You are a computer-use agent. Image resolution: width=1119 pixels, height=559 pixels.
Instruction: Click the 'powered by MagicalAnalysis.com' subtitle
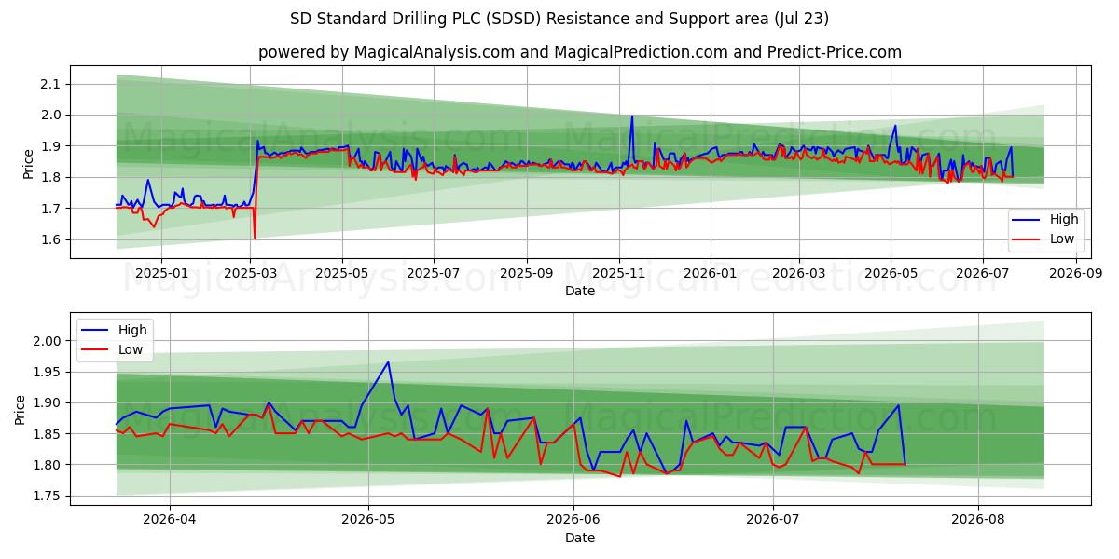point(580,52)
